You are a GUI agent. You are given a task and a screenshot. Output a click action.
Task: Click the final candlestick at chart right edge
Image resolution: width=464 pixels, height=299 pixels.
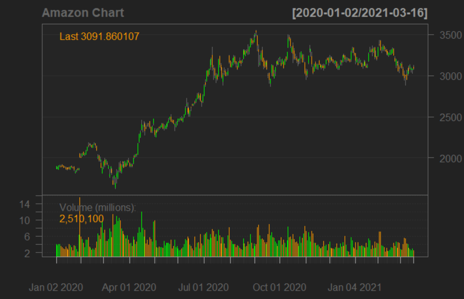(x=413, y=67)
